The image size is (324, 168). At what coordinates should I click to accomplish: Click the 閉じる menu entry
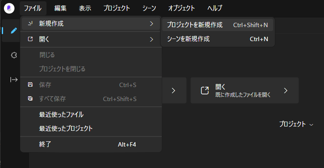(91, 55)
